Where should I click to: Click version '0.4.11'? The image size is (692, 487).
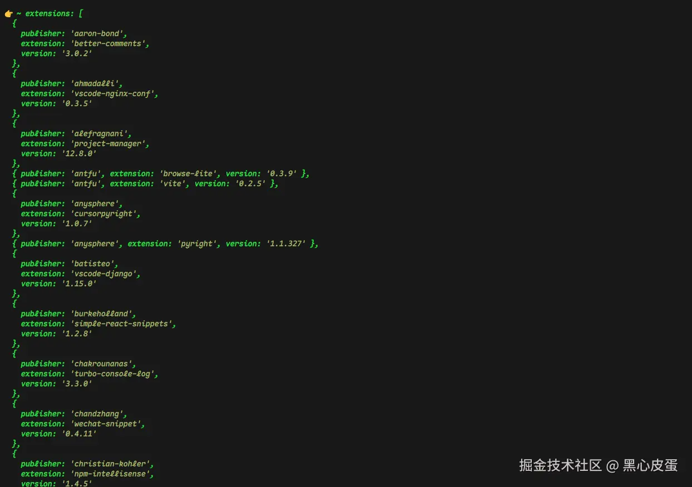click(78, 434)
